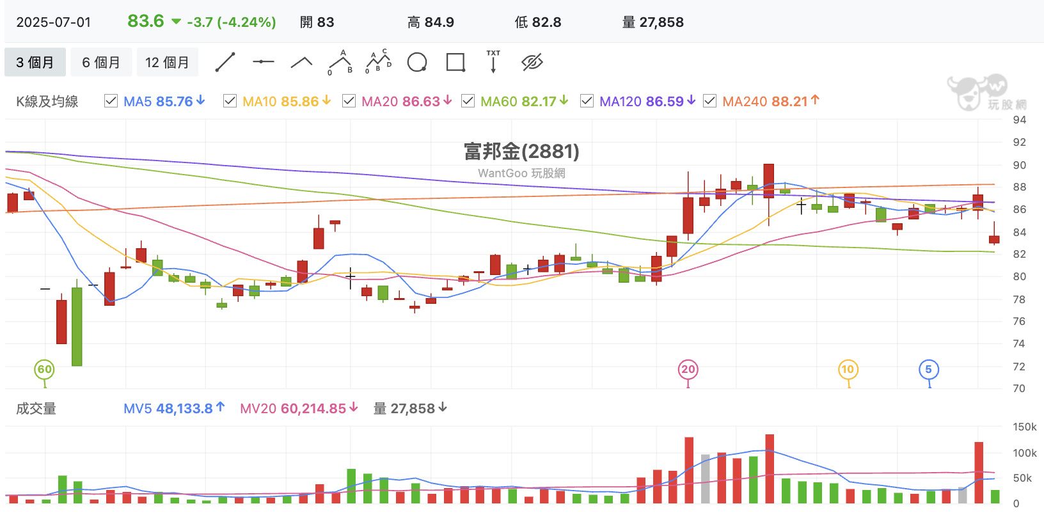The height and width of the screenshot is (513, 1044).
Task: Click the change -3.7 (-4.24%)
Action: pyautogui.click(x=231, y=22)
